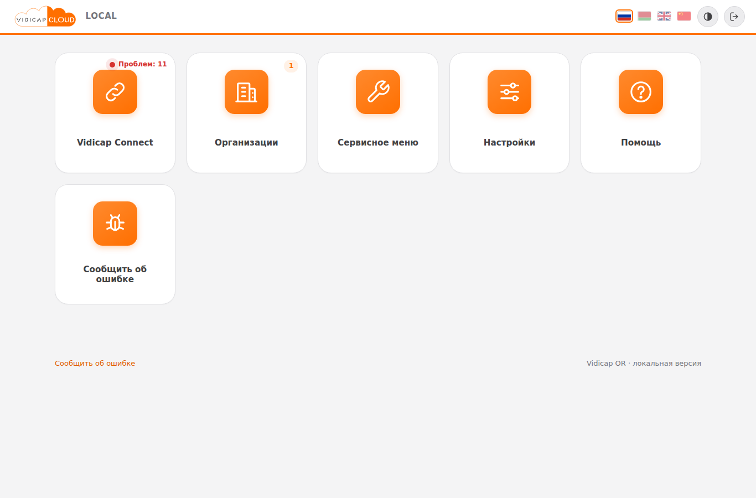Click the LOCAL header label

[101, 15]
